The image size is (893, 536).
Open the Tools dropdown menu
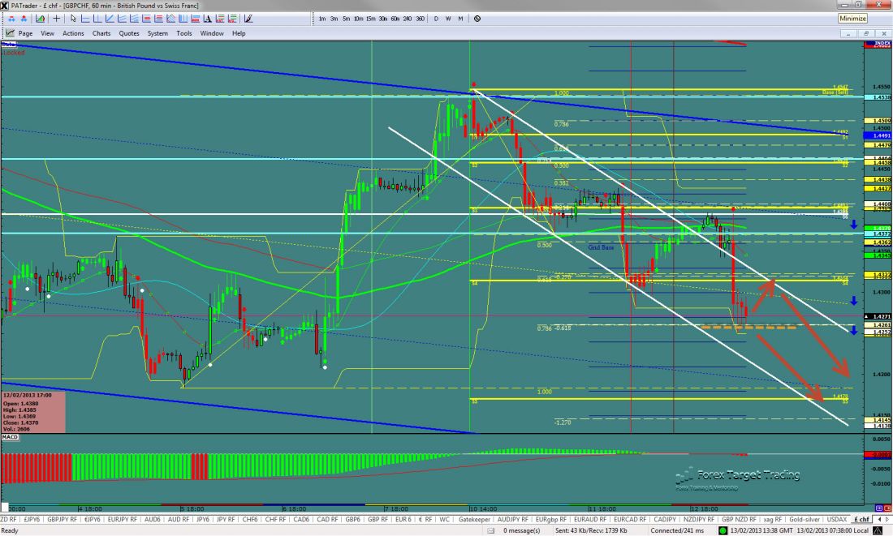pos(184,33)
